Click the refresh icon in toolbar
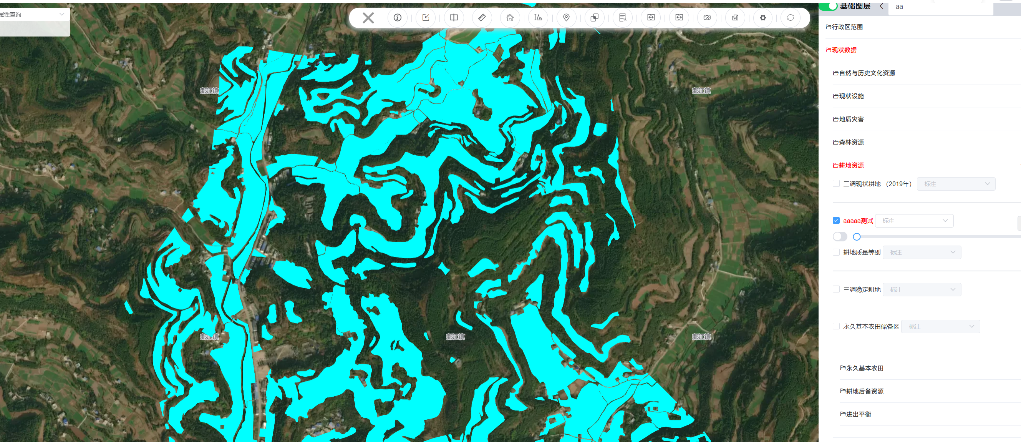 tap(790, 17)
